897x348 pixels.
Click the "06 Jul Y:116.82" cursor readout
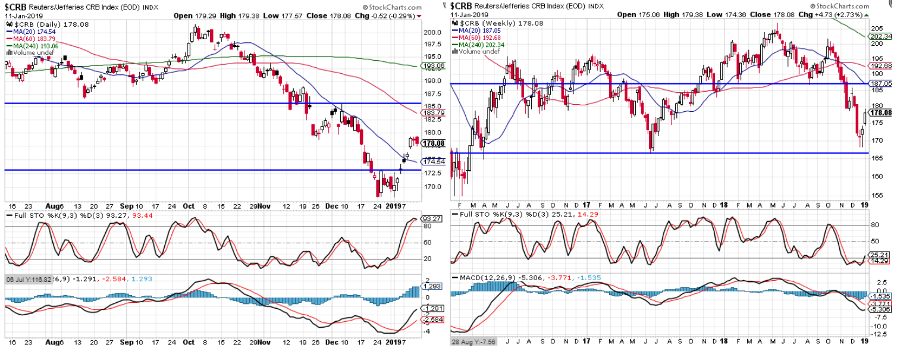pyautogui.click(x=28, y=279)
